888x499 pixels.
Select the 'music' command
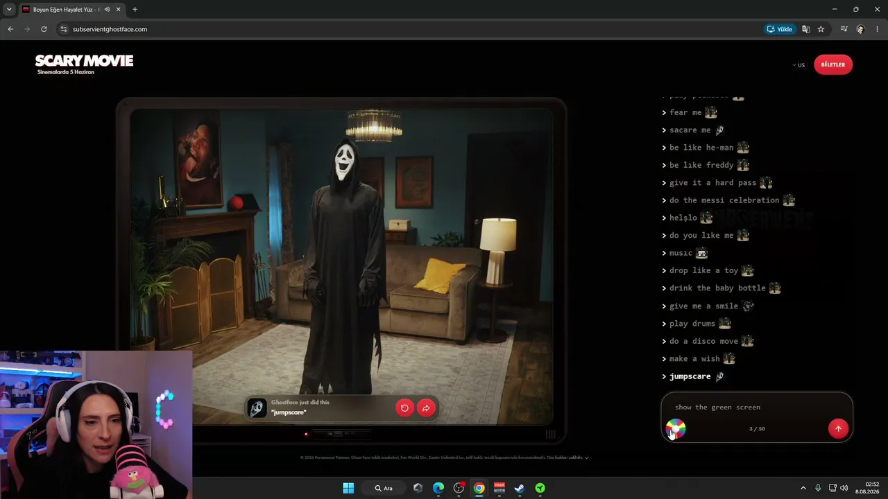coord(681,253)
